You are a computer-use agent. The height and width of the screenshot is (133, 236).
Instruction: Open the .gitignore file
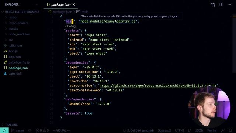(15, 45)
